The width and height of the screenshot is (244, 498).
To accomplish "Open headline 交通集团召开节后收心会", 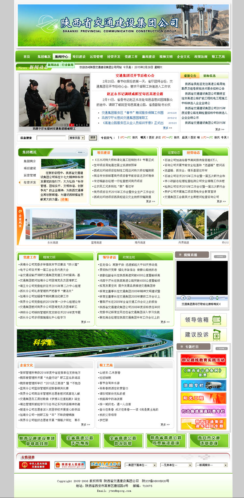I will 135,76.
